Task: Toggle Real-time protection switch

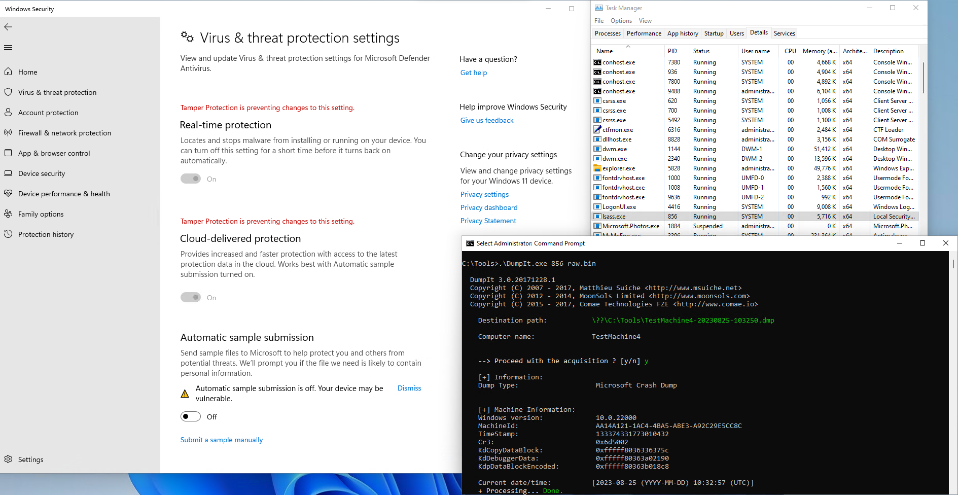Action: pos(191,179)
